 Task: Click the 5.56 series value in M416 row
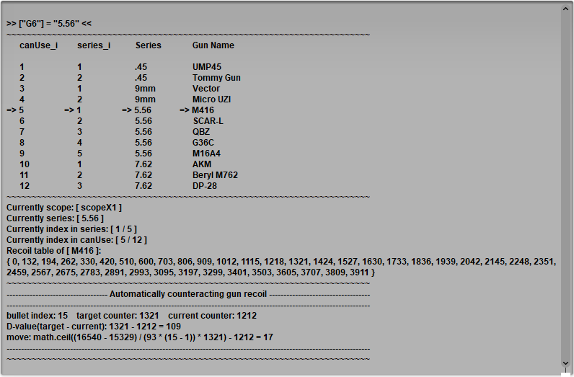click(143, 110)
